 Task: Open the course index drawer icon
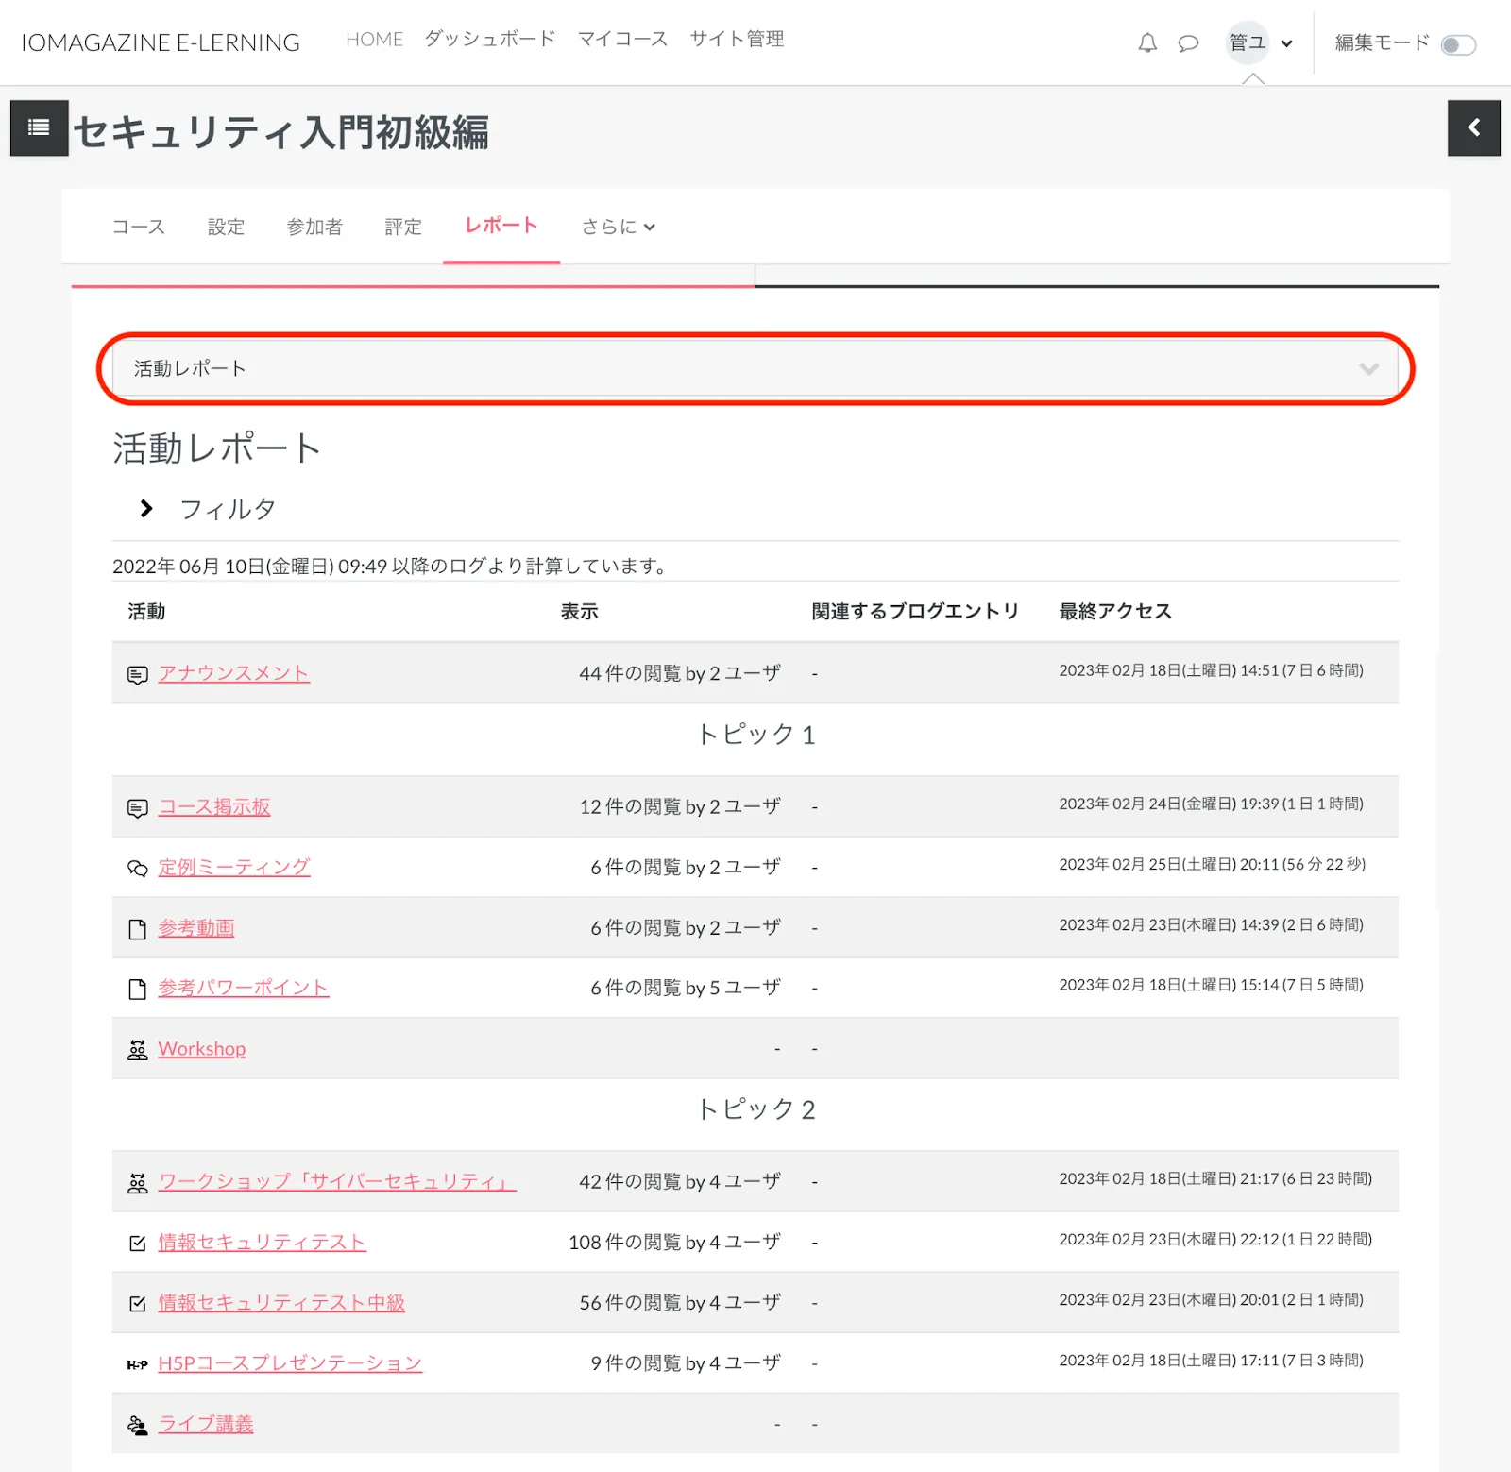39,127
